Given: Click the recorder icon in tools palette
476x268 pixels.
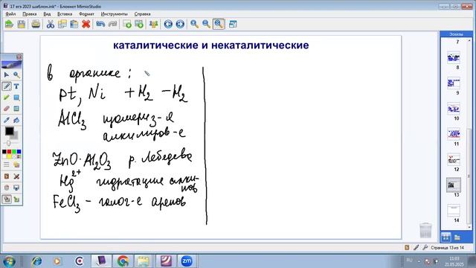Looking at the screenshot, I should [x=7, y=188].
